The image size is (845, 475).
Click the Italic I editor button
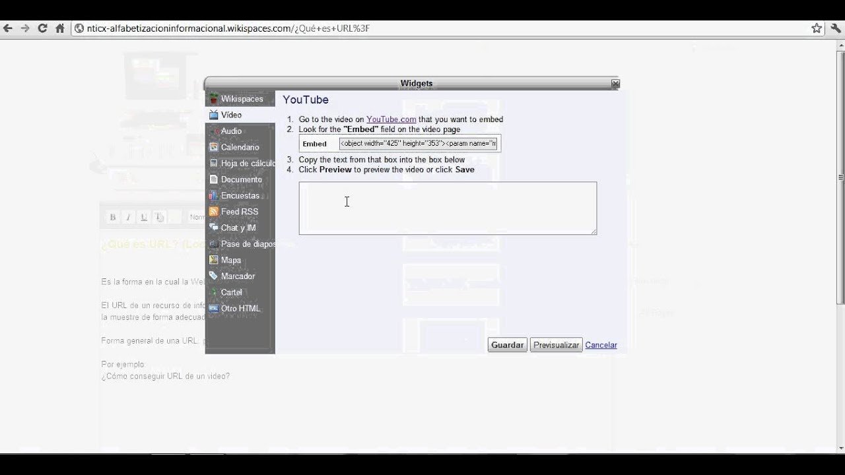point(128,217)
